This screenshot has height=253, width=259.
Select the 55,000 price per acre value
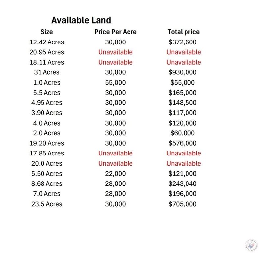point(115,83)
